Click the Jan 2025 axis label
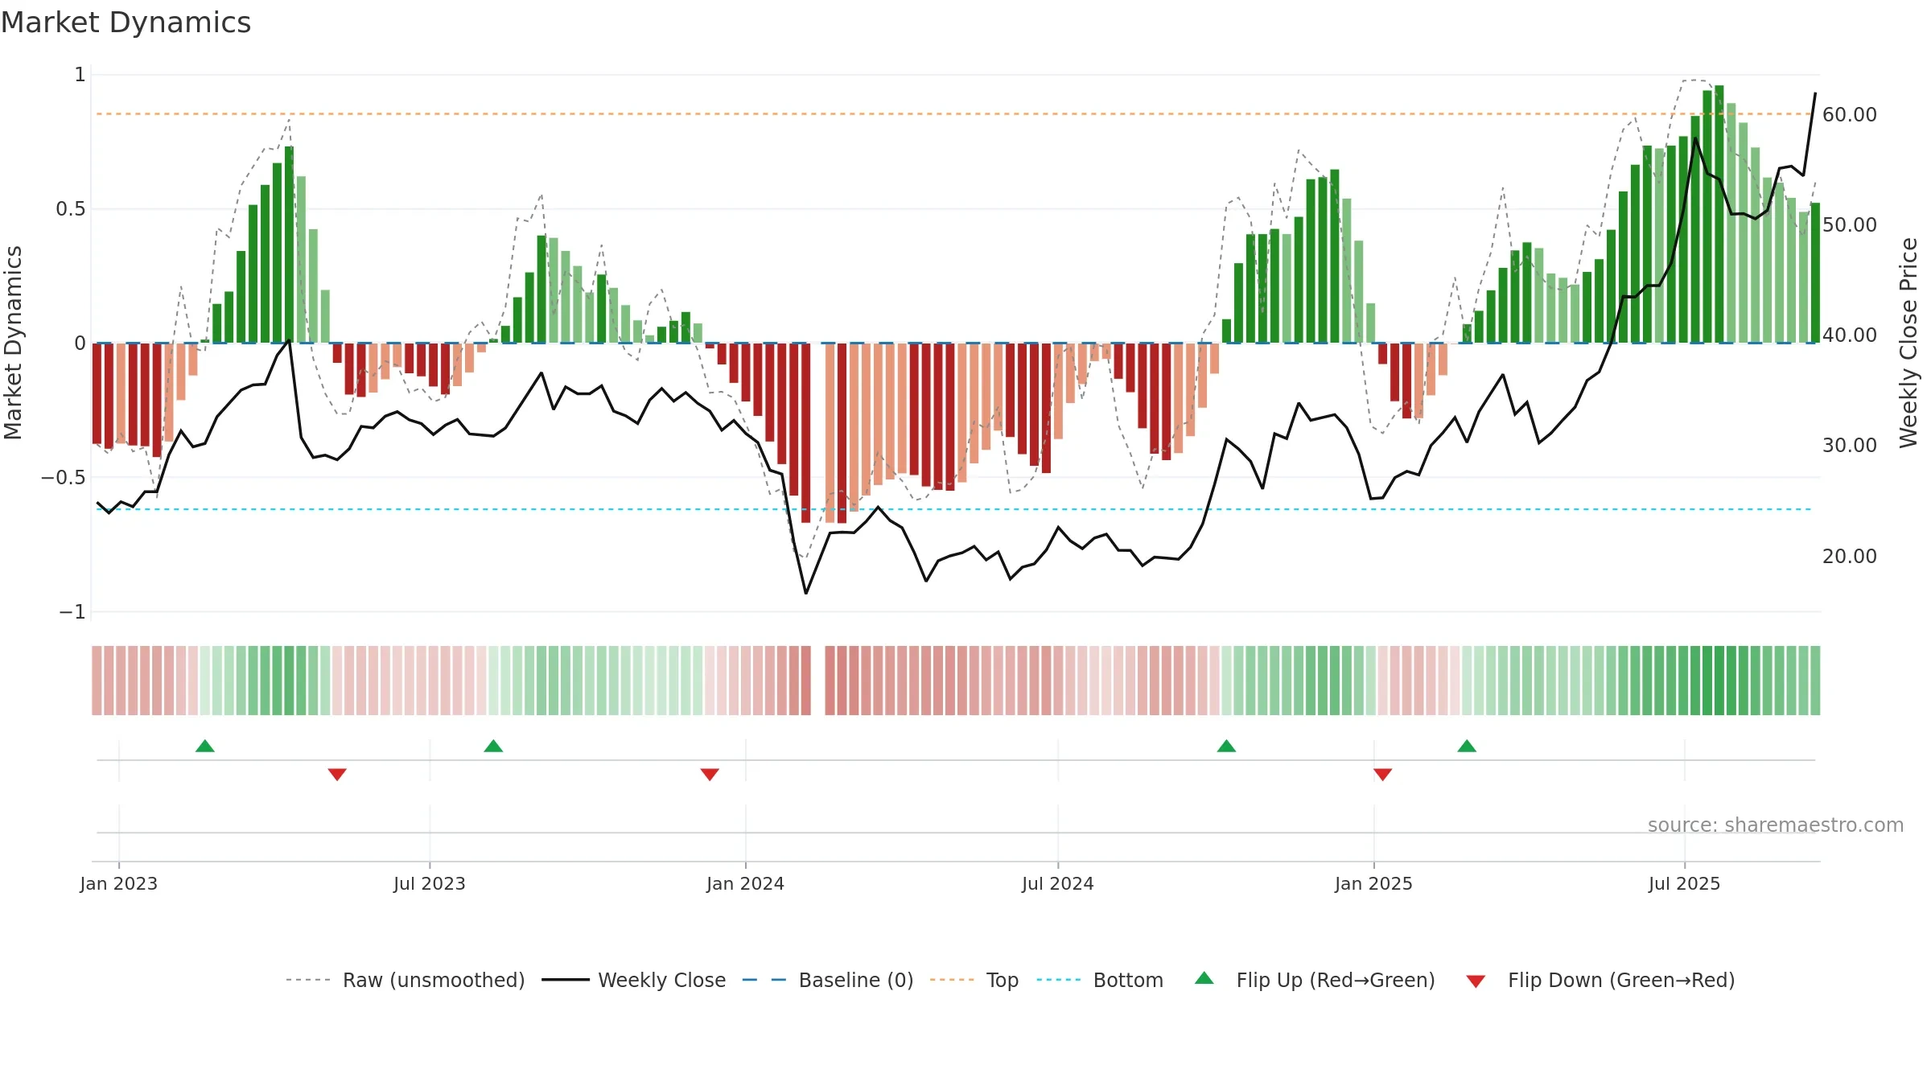 (1374, 883)
